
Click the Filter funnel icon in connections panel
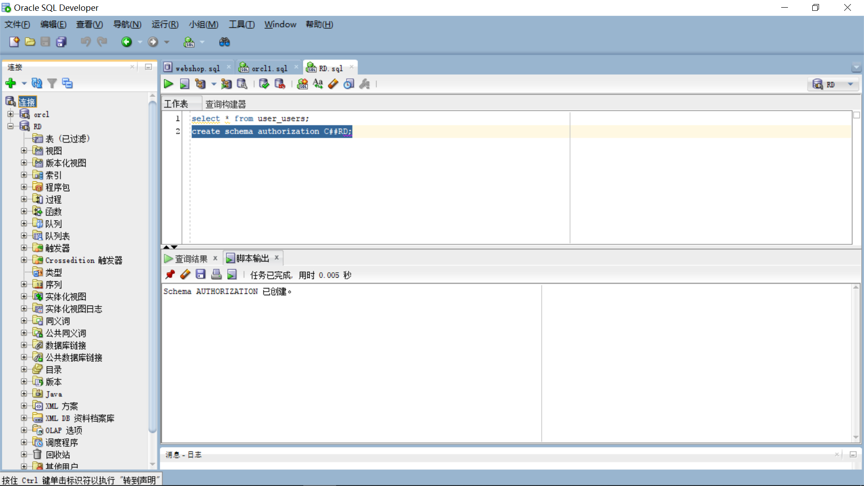52,83
